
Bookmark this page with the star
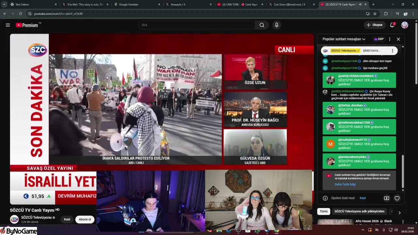click(375, 14)
